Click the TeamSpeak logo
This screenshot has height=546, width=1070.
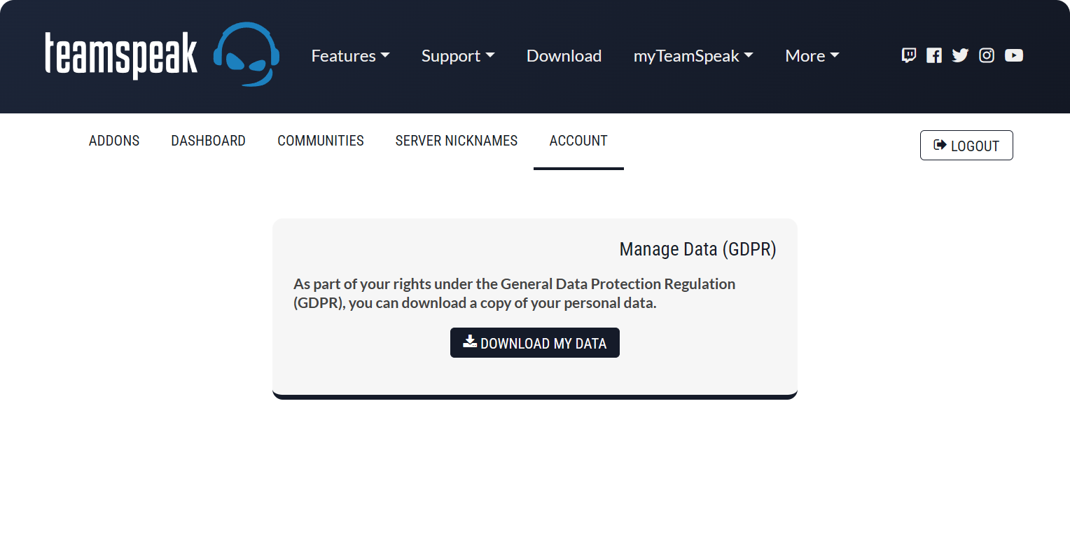162,55
